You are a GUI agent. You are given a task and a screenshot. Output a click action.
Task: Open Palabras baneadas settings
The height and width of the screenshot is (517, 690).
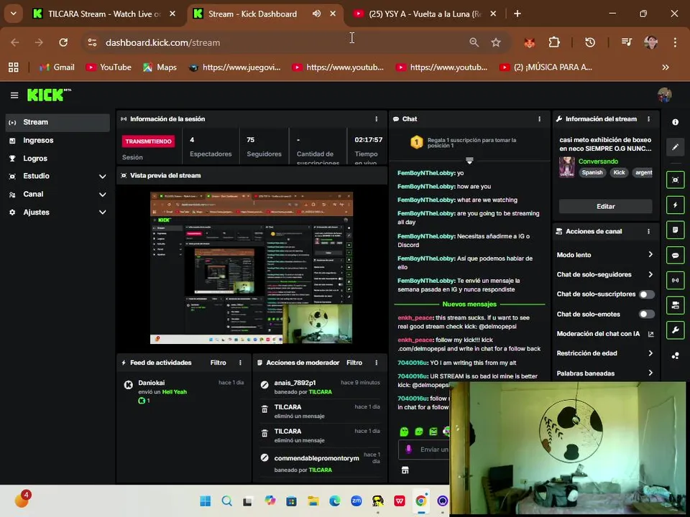[605, 373]
